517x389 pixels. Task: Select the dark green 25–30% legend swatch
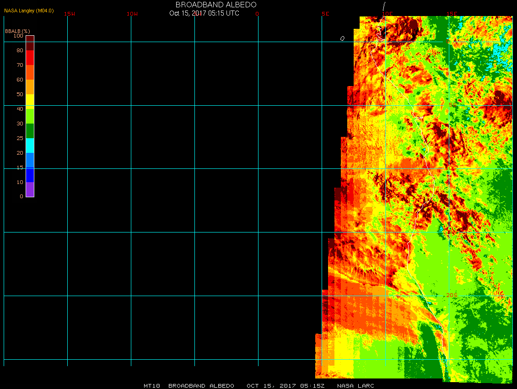coord(30,130)
